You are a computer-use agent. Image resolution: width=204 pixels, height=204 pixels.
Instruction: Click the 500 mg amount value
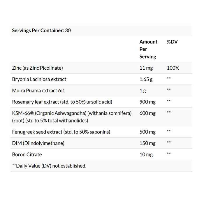coord(147,132)
